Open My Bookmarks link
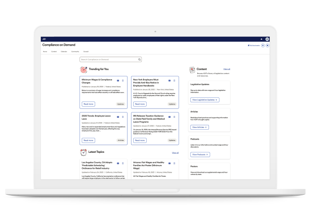The width and height of the screenshot is (311, 217). [254, 45]
